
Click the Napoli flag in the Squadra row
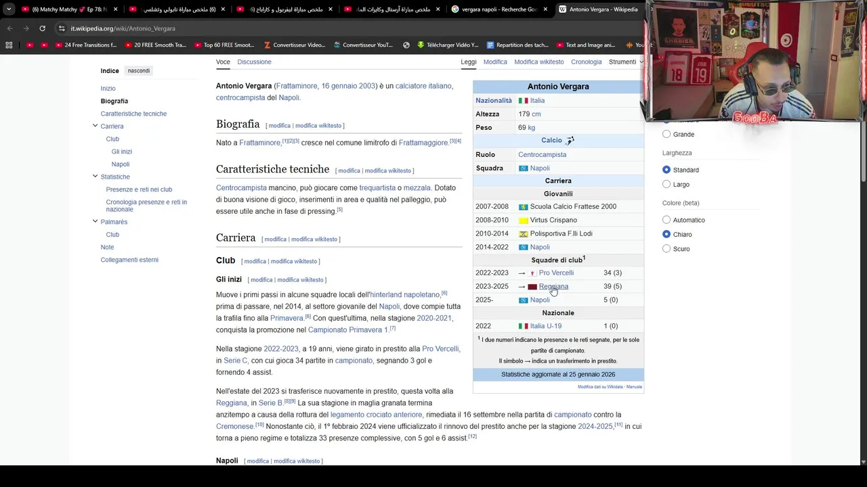pos(523,168)
